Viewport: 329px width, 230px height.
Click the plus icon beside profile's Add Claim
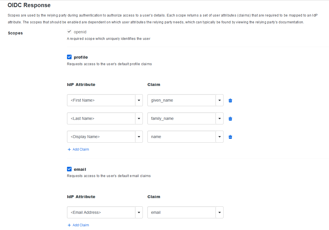tap(69, 149)
